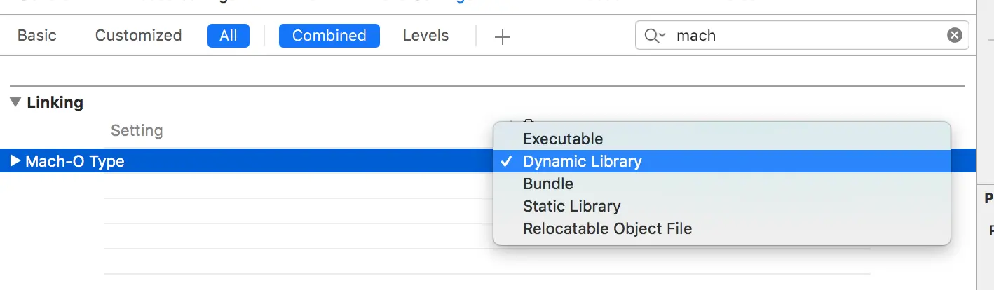Collapse the Linking section triangle
The height and width of the screenshot is (290, 994).
pyautogui.click(x=15, y=102)
